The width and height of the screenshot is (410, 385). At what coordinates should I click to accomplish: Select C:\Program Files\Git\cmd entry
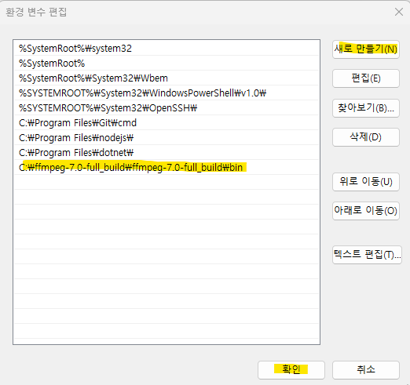[167, 123]
